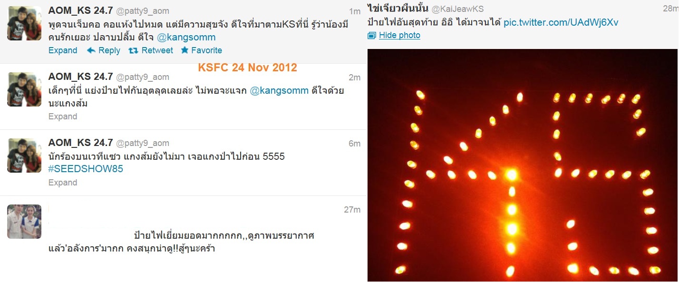The image size is (679, 282).
Task: Click the Retweet arrows icon
Action: pos(134,50)
